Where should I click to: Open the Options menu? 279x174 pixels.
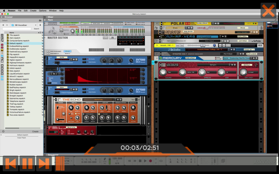(43, 11)
